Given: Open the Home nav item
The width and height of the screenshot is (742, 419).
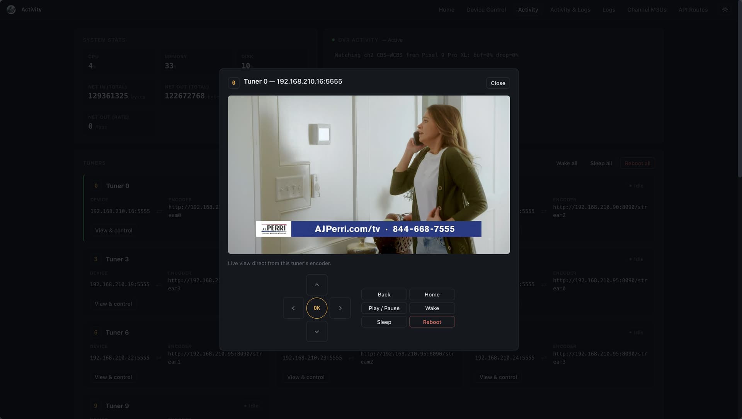Looking at the screenshot, I should [x=446, y=10].
